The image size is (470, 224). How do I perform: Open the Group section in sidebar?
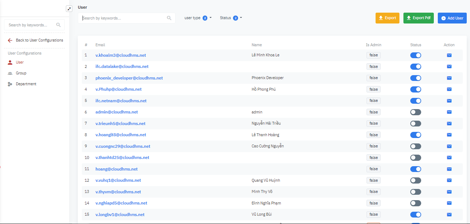coord(21,73)
